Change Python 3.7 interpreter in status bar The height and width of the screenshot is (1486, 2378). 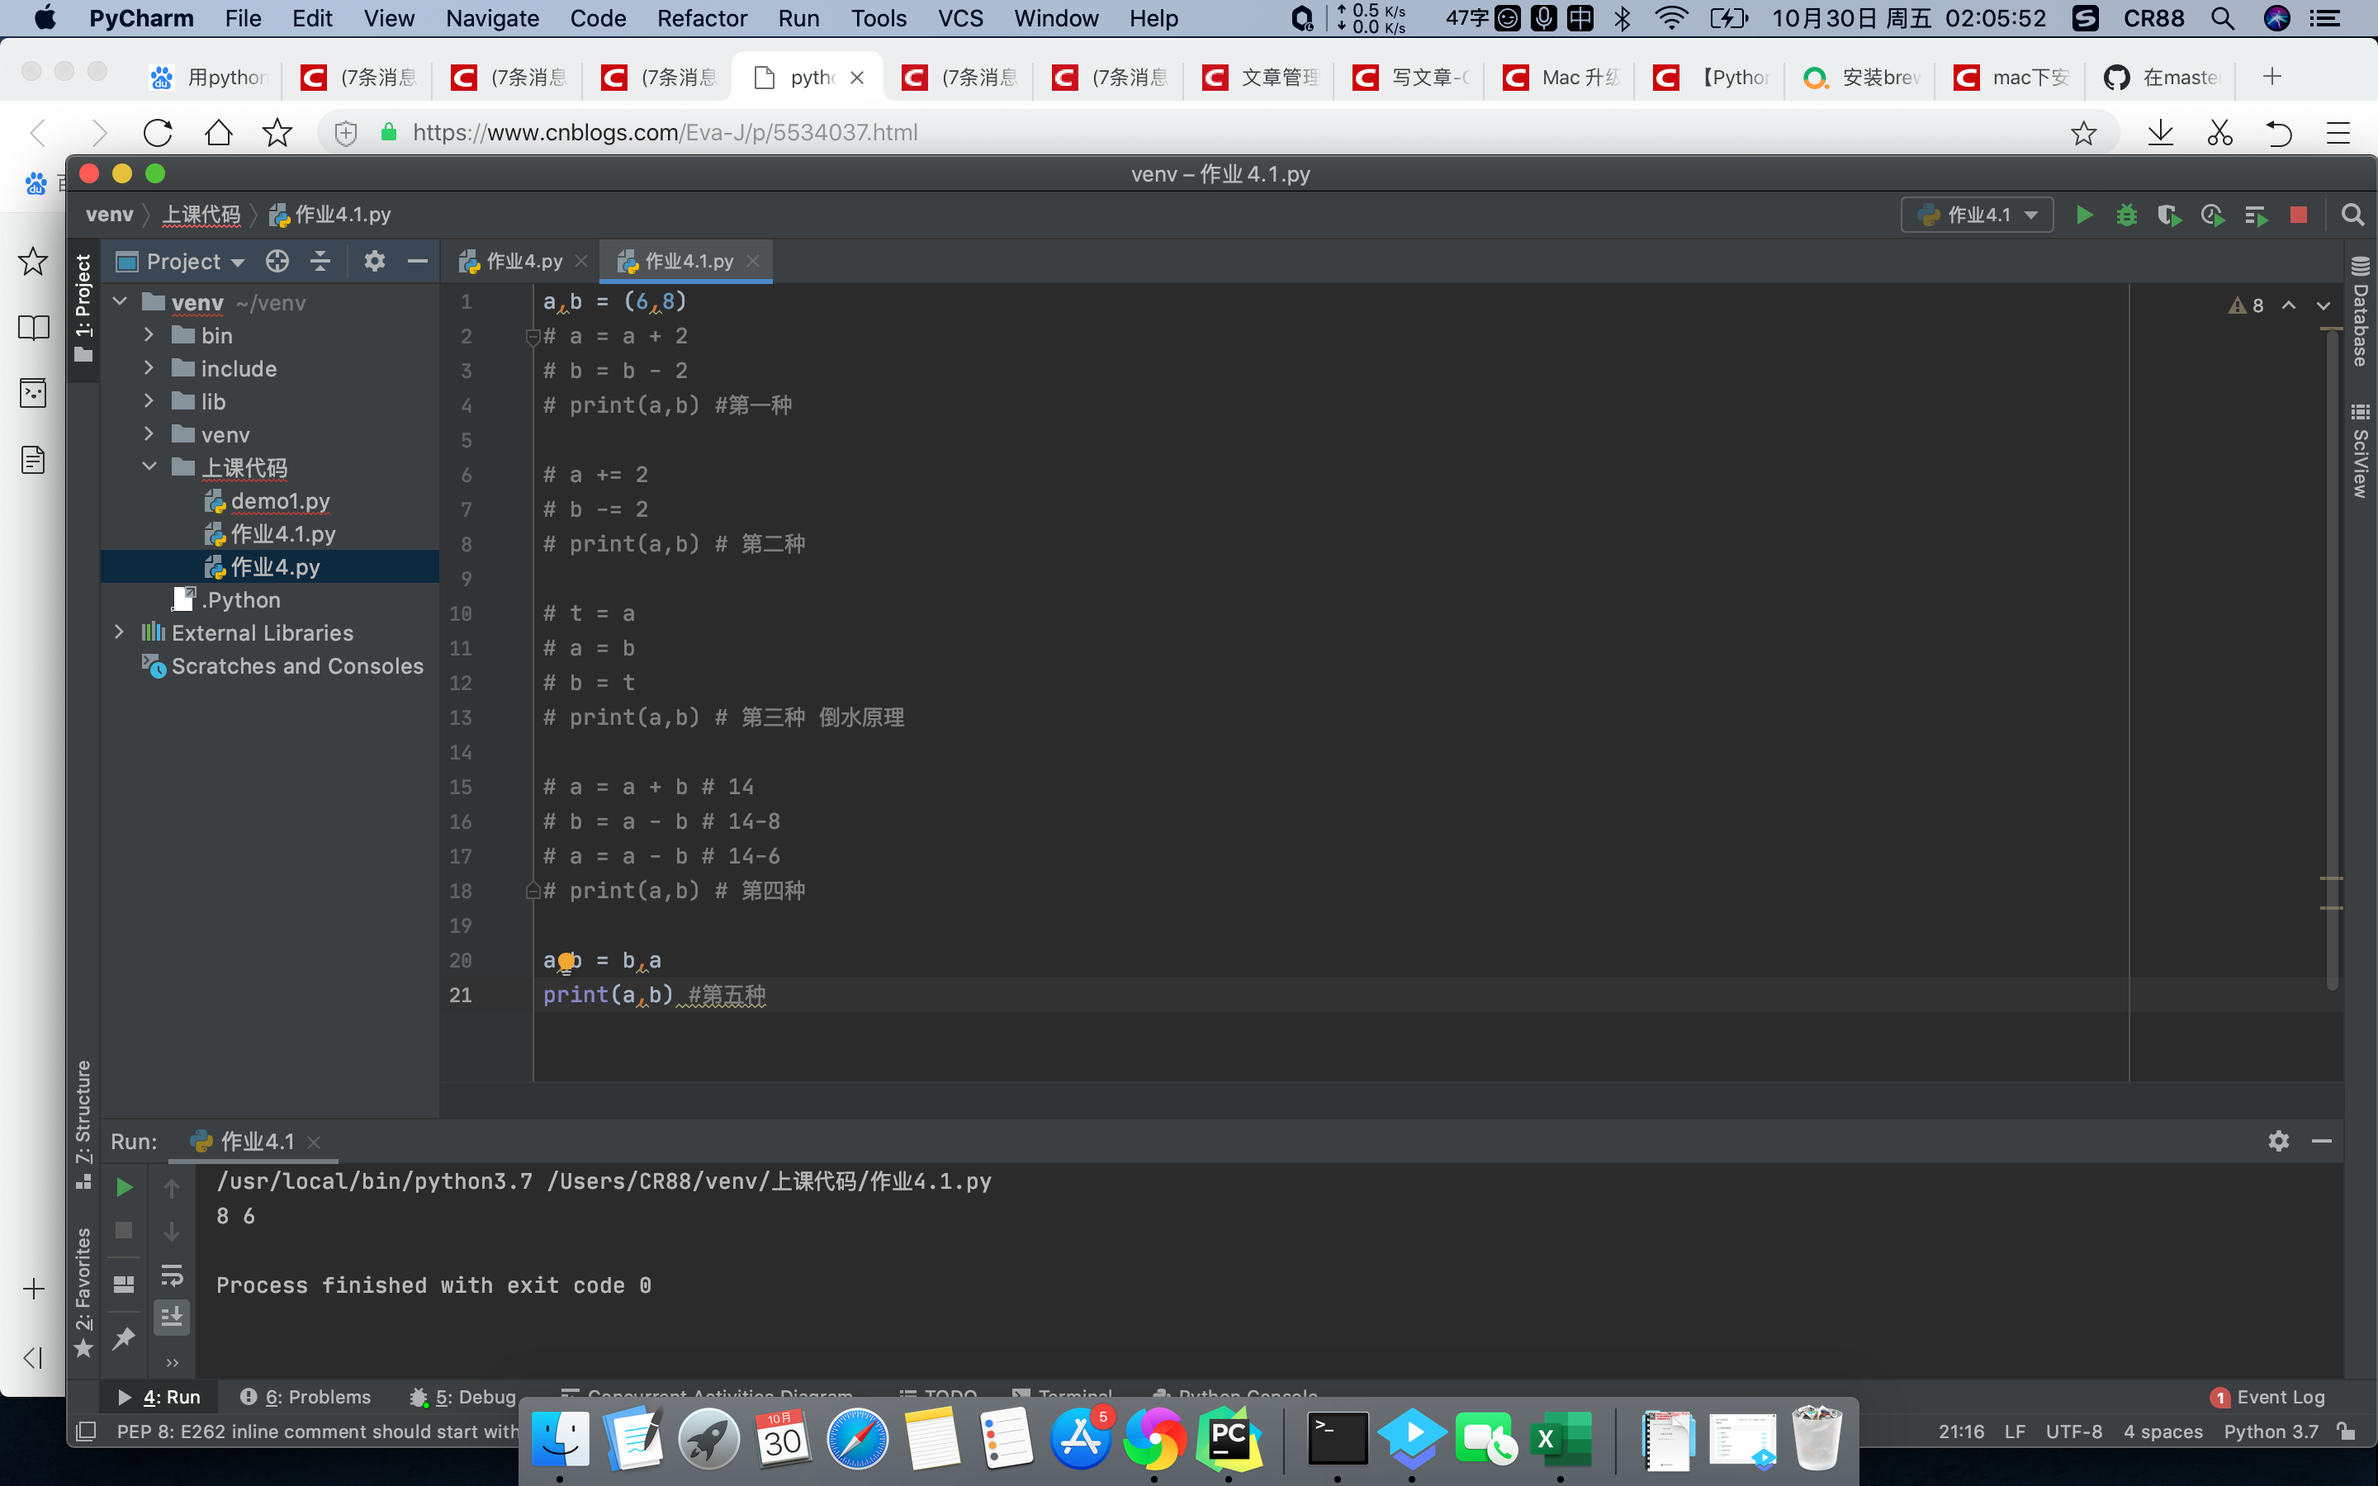tap(2271, 1432)
